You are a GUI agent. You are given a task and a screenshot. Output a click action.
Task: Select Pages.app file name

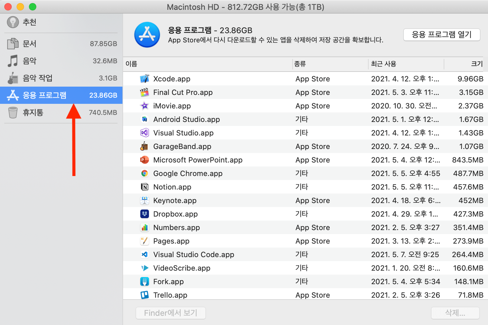(171, 241)
